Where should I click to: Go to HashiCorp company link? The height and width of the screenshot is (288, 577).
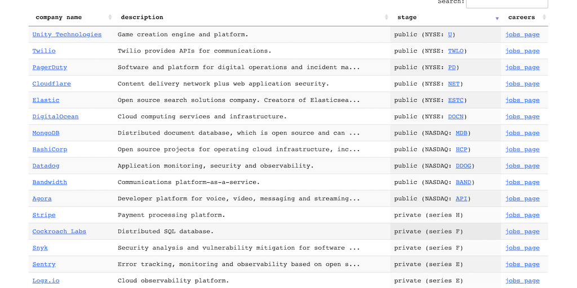(x=50, y=150)
